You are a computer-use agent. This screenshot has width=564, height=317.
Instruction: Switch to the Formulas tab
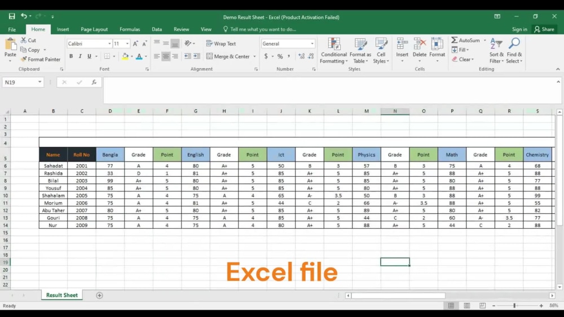coord(130,29)
